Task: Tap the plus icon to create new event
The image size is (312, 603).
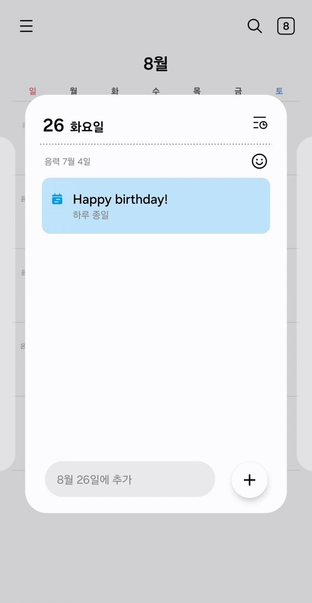Action: [249, 480]
